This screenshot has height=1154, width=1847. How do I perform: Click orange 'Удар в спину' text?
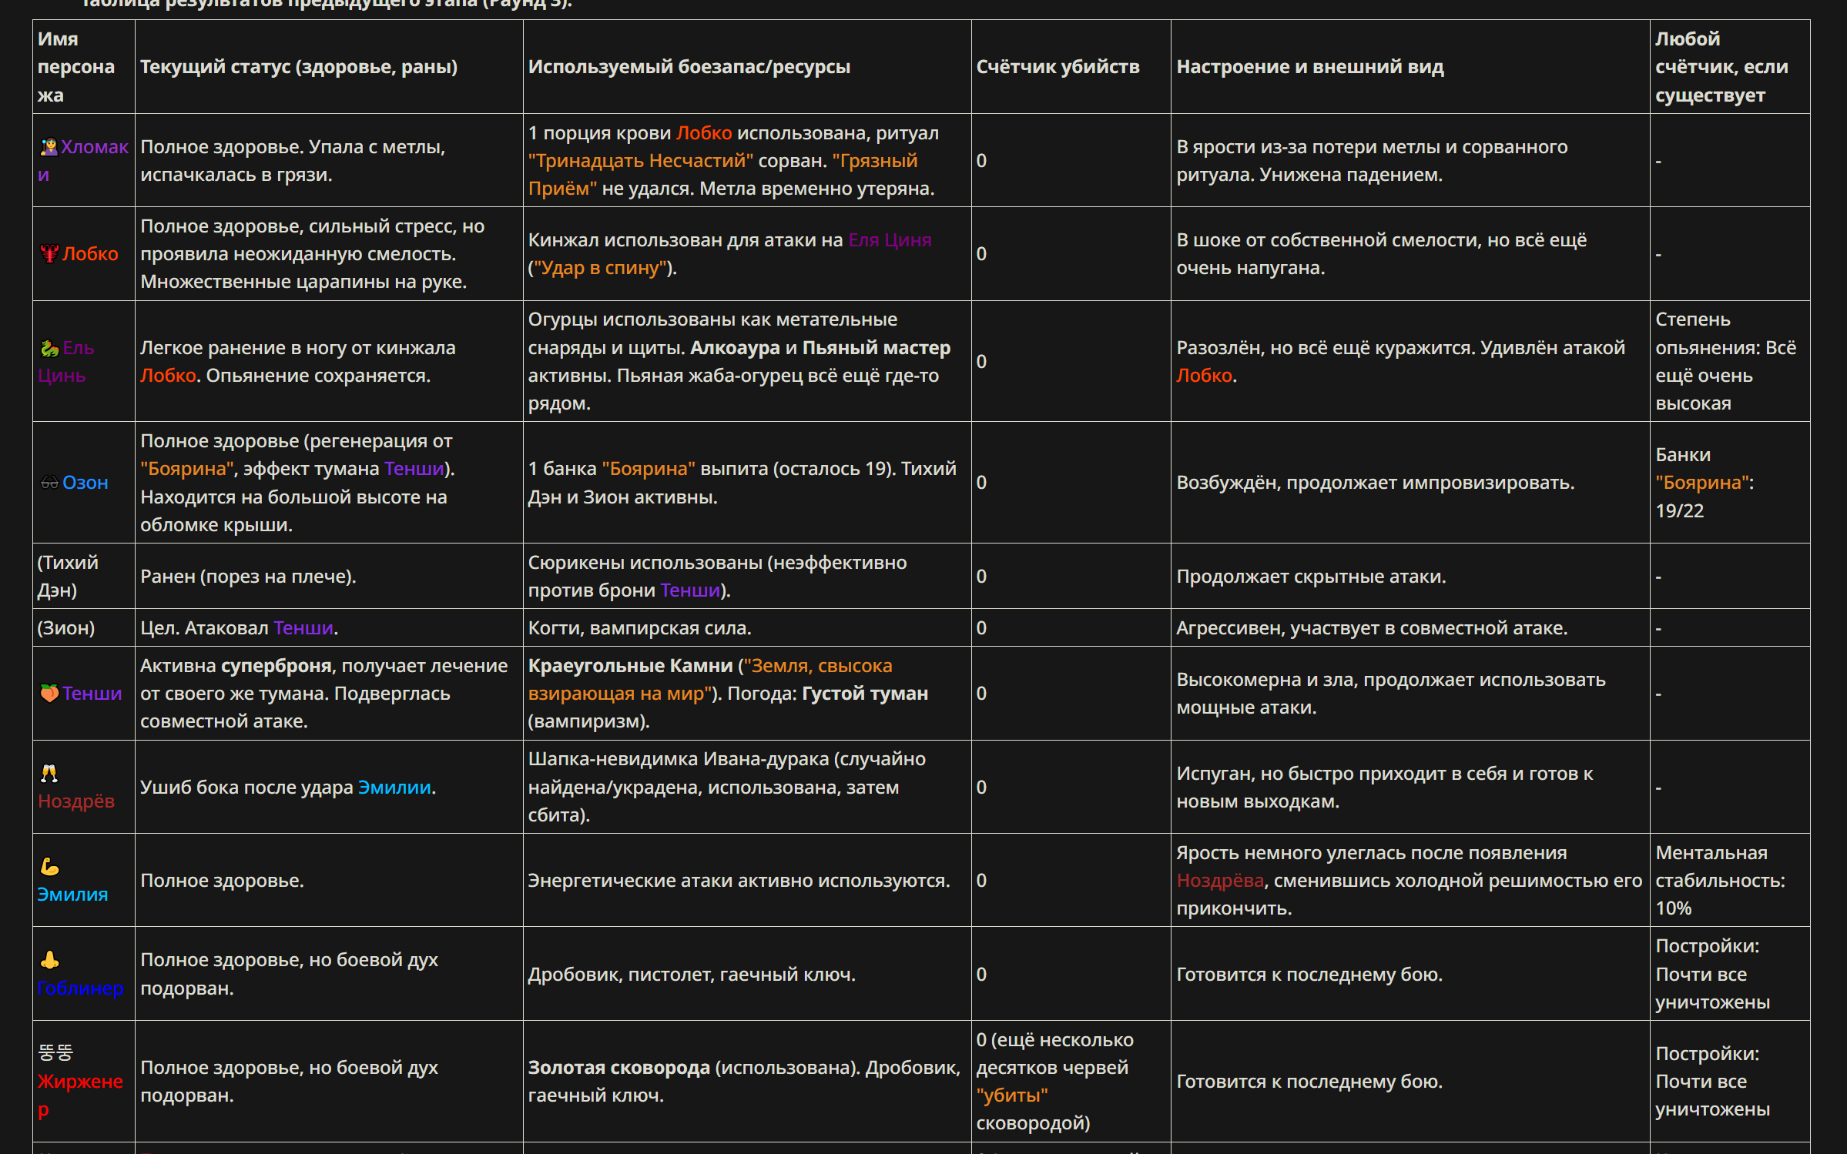tap(600, 268)
